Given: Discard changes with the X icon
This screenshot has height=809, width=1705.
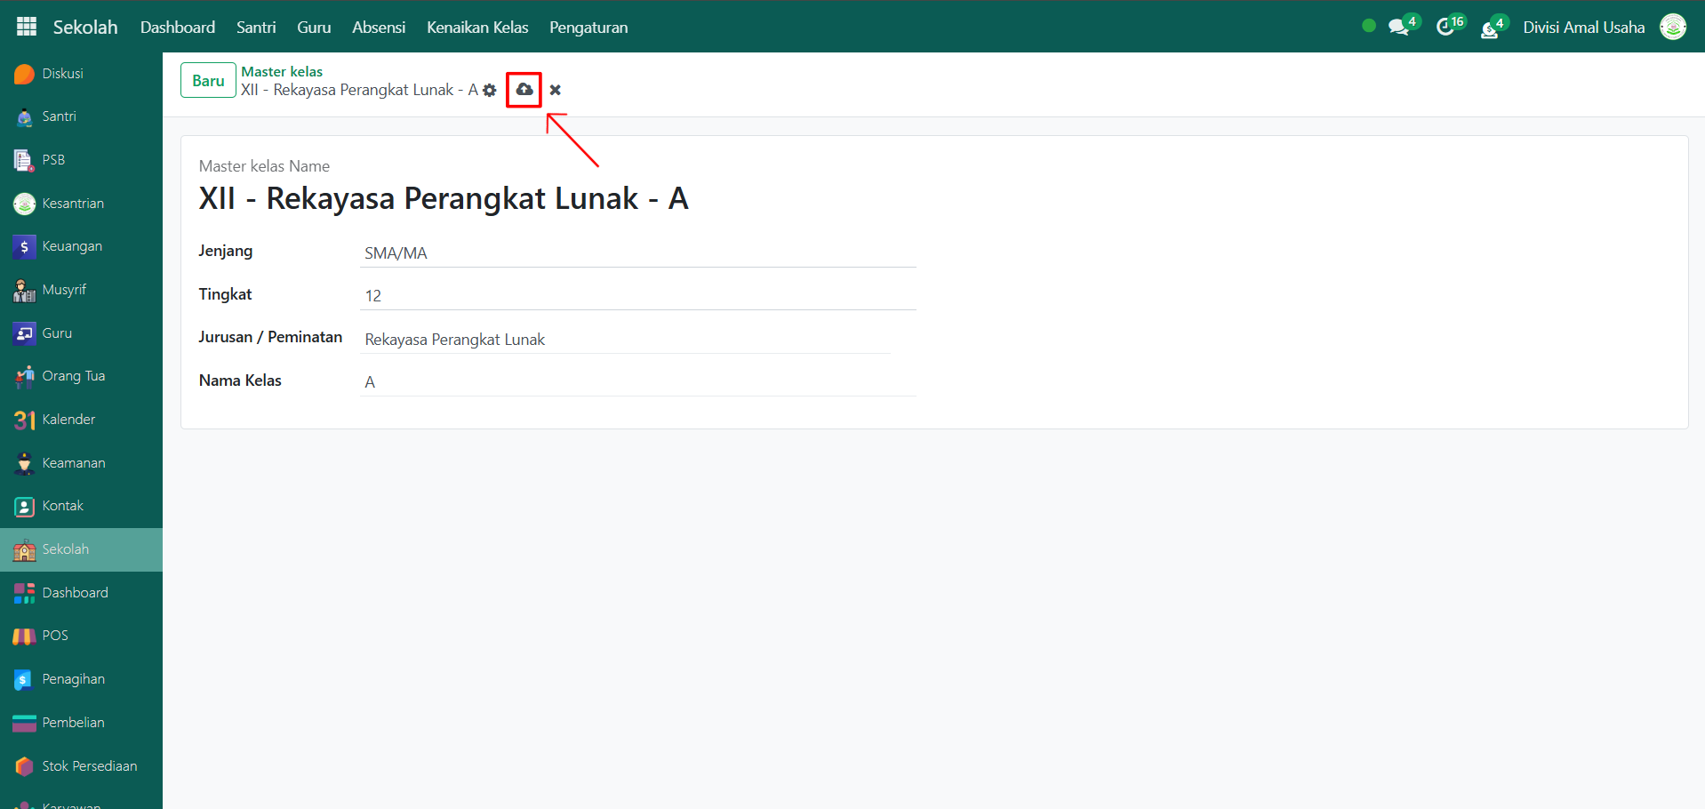Looking at the screenshot, I should [x=556, y=90].
